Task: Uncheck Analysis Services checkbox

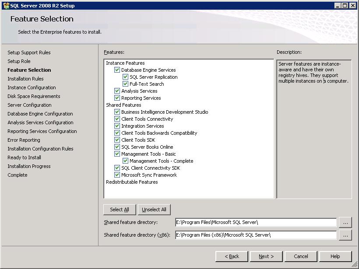Action: pos(117,91)
